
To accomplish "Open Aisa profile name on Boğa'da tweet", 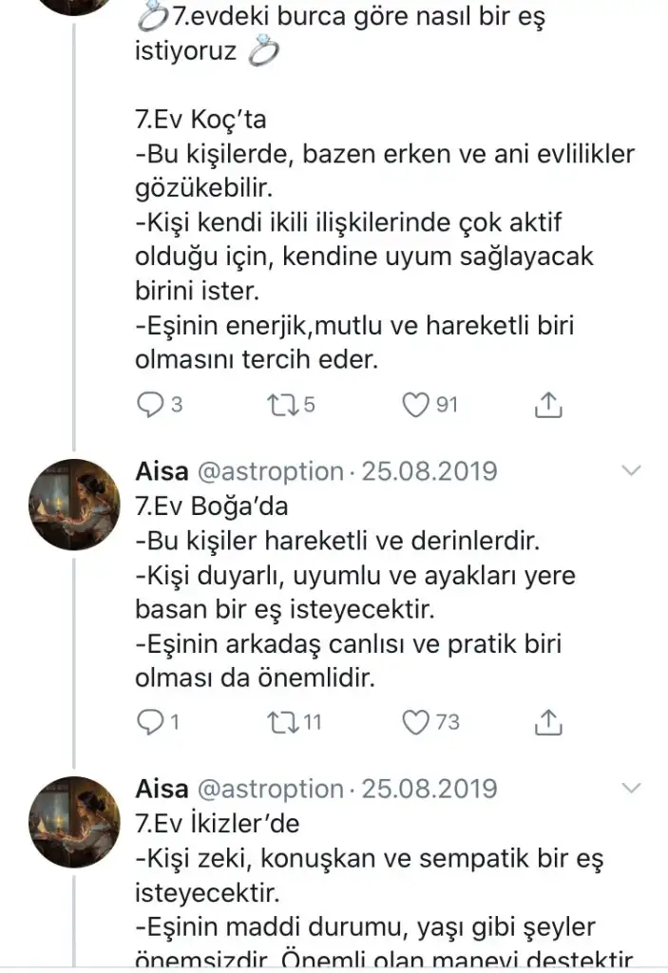I will pos(161,472).
